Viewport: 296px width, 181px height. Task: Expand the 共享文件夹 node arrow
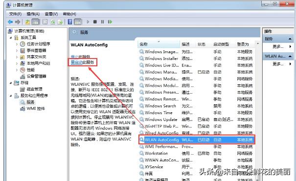(17, 57)
